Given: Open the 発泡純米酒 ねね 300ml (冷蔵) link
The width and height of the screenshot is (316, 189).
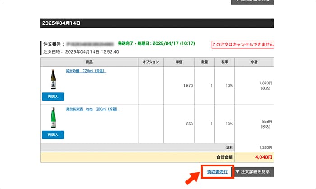Looking at the screenshot, I should [x=89, y=109].
